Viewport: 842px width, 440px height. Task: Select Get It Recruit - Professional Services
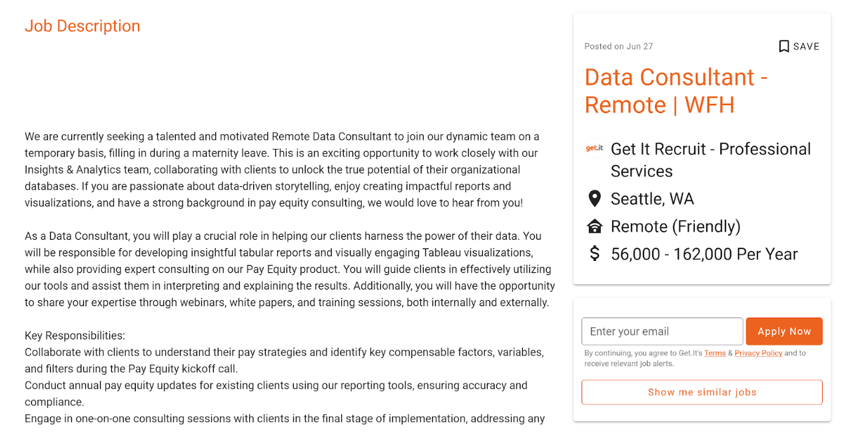[710, 160]
